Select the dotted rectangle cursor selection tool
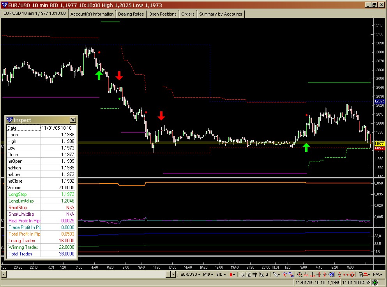Viewport: 387px width, 287px height. pyautogui.click(x=262, y=275)
